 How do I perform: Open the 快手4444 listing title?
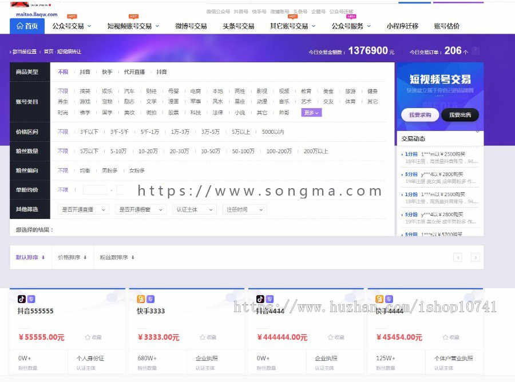[x=389, y=311]
